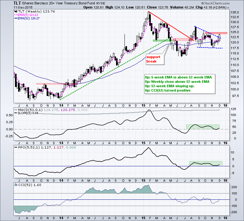Click the 110.0 price axis label
Screen dimensions: 244x221
point(235,65)
